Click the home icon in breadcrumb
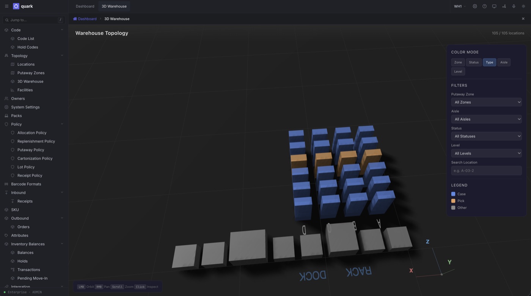Viewport: 531px width, 296px height. tap(75, 19)
